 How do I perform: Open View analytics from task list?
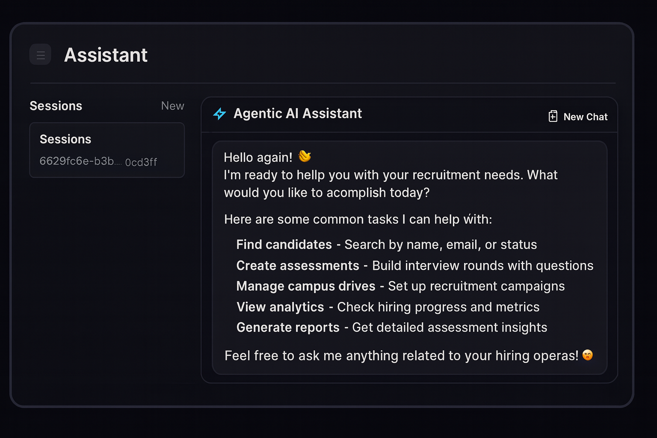pos(280,307)
